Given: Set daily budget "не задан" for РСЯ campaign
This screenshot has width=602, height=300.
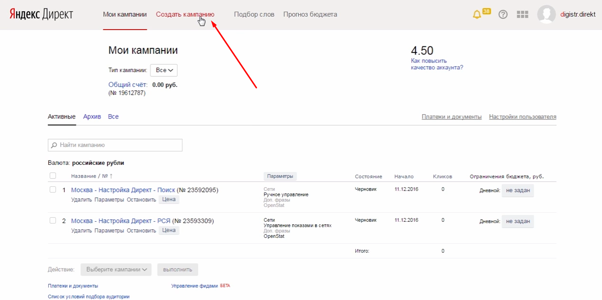Looking at the screenshot, I should click(518, 221).
